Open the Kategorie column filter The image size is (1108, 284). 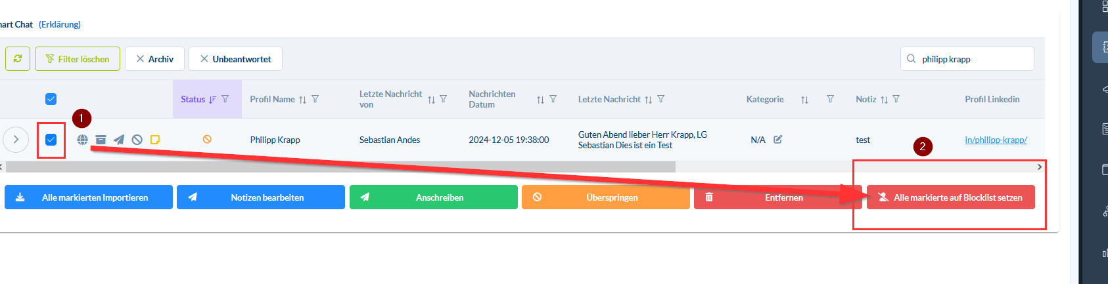[830, 99]
